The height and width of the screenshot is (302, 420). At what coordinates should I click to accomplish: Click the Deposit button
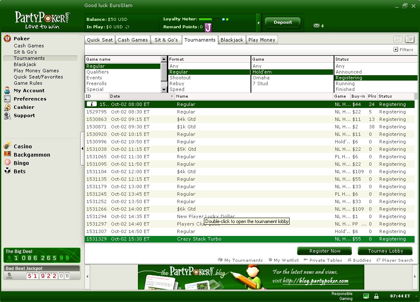[282, 22]
